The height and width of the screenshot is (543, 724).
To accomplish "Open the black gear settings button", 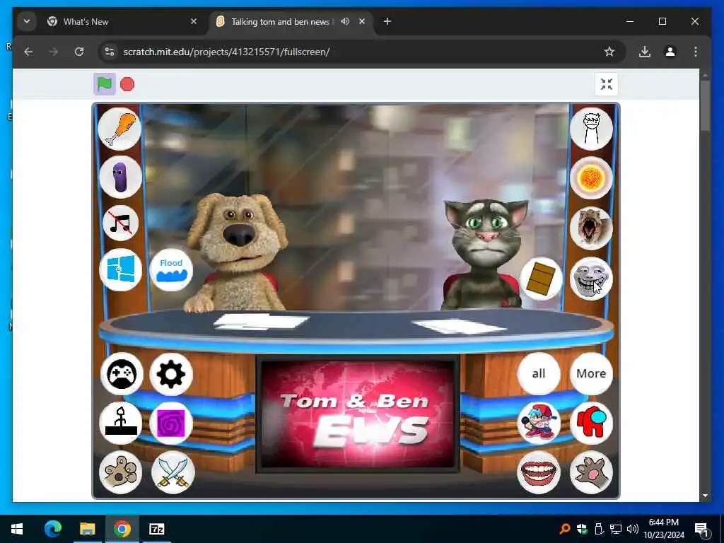I will [x=171, y=373].
